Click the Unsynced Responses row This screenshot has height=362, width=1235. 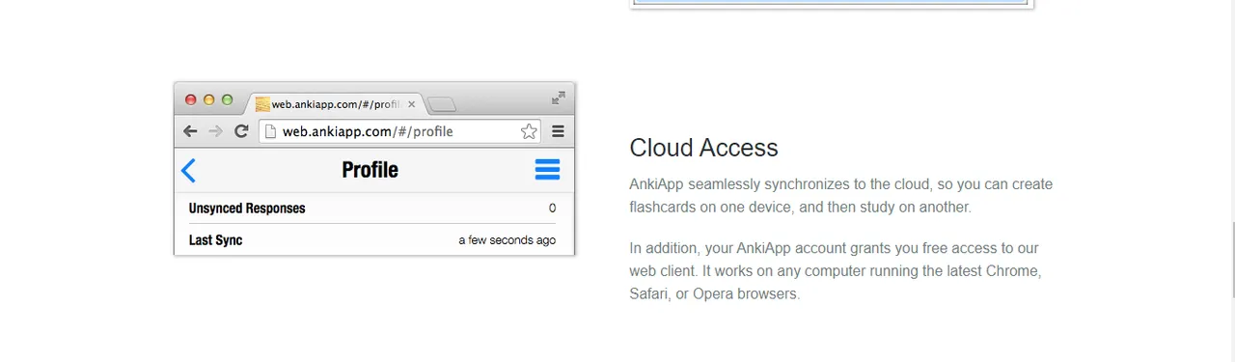coord(372,209)
